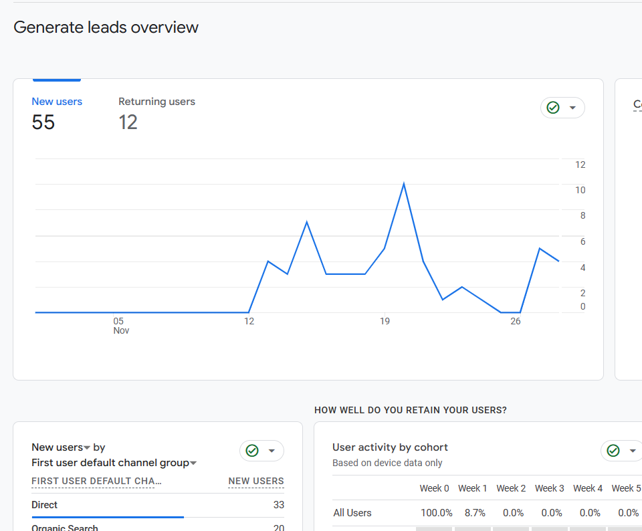Viewport: 642px width, 531px height.
Task: Click the blue Direct channel progress bar
Action: coord(108,518)
